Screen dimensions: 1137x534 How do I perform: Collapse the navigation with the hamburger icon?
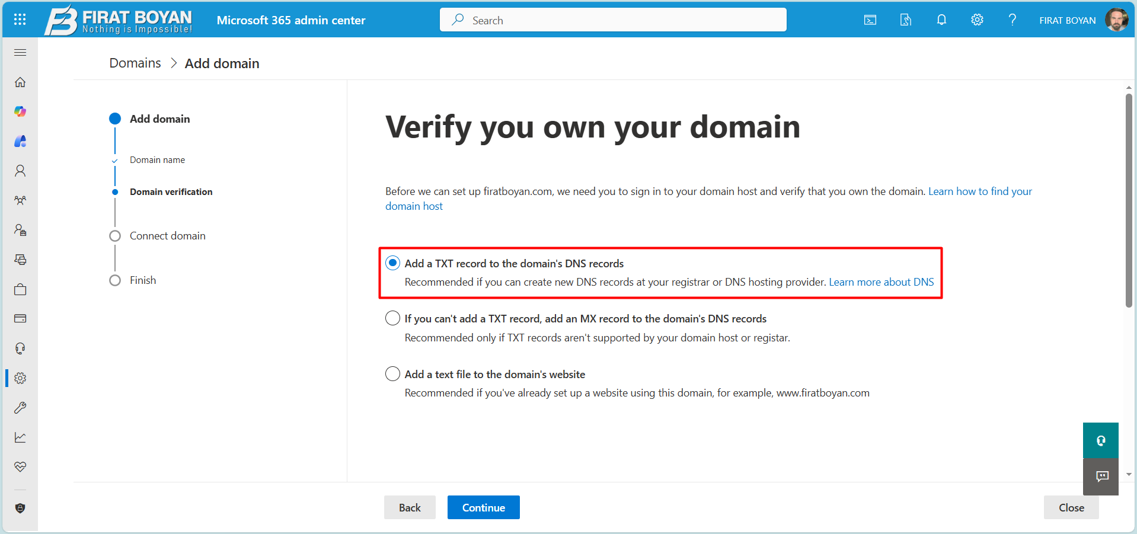pyautogui.click(x=20, y=52)
